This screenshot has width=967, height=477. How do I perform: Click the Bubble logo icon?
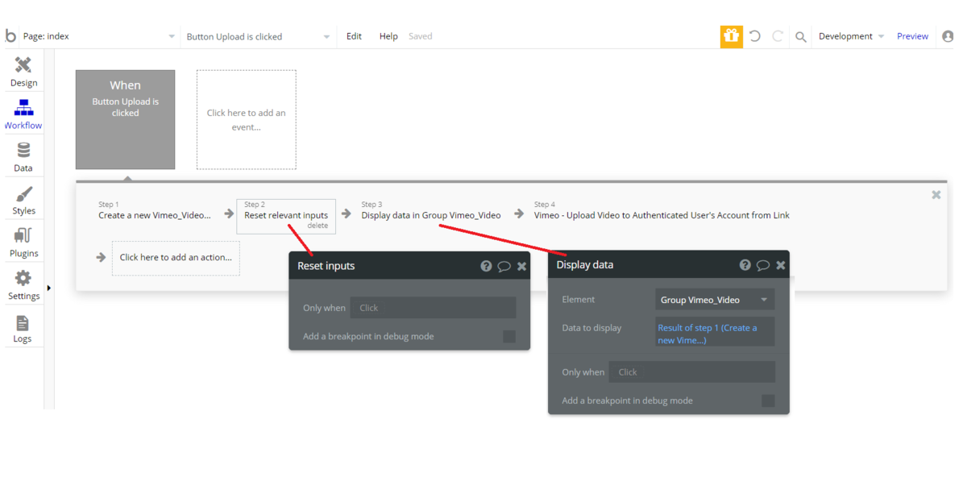point(10,36)
